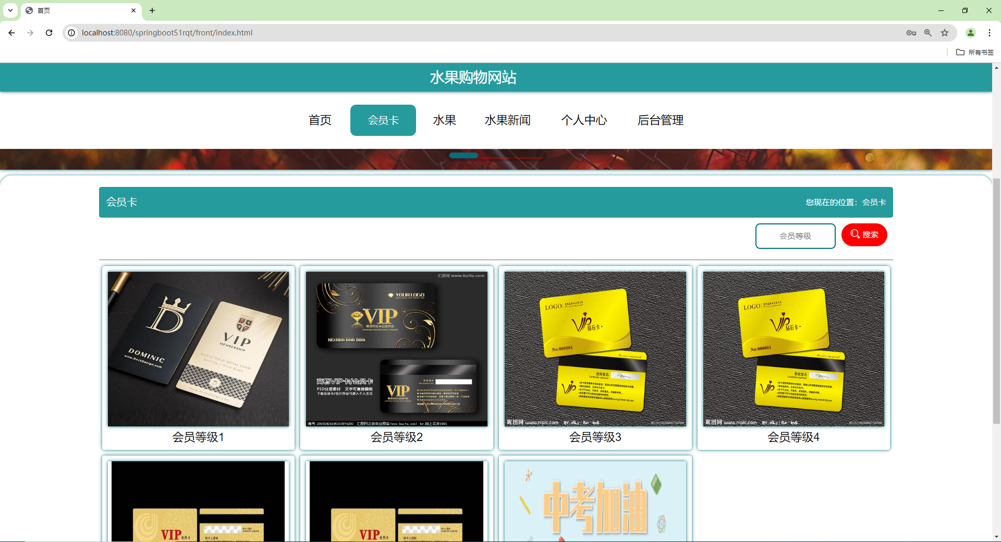
Task: Click the zoom lens icon in address bar
Action: [928, 32]
